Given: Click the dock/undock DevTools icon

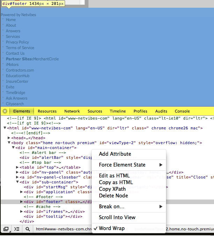Looking at the screenshot, I should point(6,229).
